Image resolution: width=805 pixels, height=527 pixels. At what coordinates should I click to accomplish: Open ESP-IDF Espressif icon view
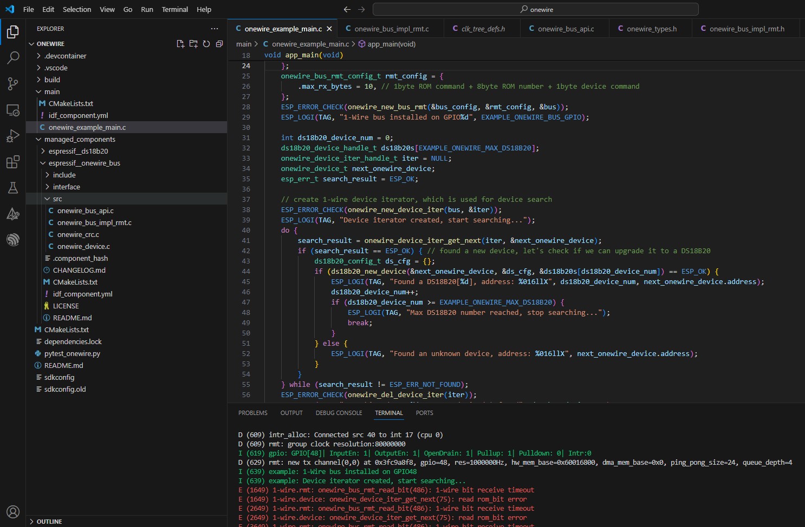point(13,239)
